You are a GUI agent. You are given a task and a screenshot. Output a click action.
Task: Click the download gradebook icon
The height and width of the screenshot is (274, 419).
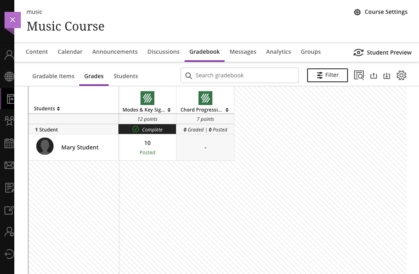click(387, 76)
